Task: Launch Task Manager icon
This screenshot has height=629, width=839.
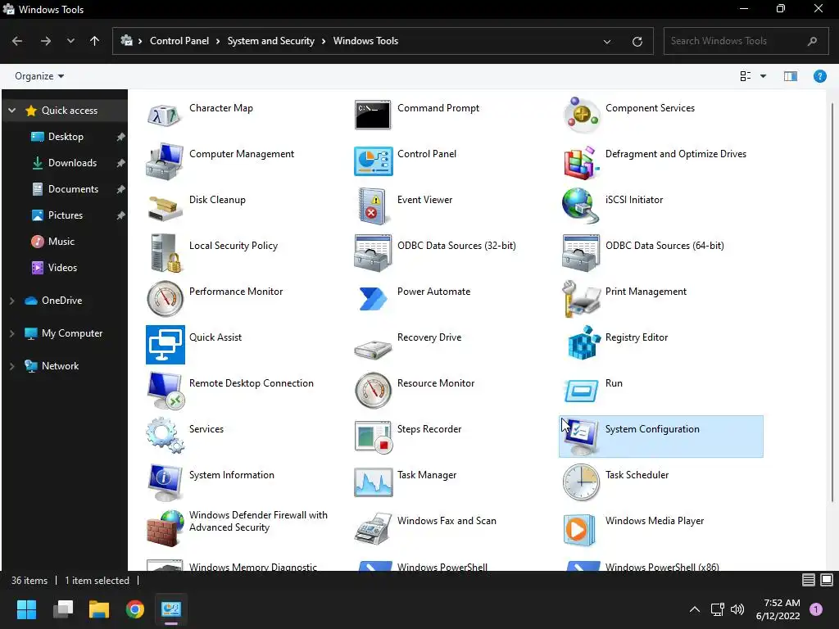Action: point(373,482)
